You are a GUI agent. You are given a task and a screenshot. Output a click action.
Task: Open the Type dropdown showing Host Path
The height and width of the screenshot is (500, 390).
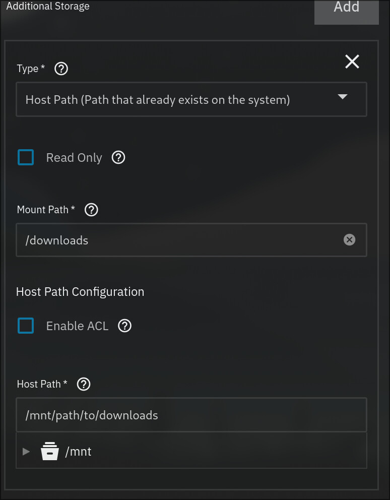tap(191, 99)
